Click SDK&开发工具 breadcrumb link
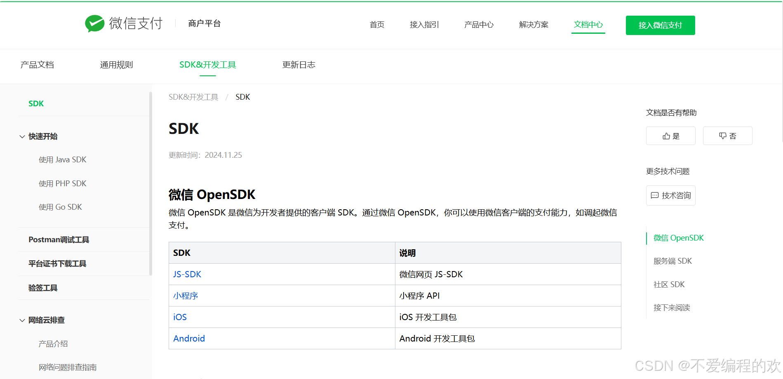This screenshot has height=379, width=783. point(193,97)
